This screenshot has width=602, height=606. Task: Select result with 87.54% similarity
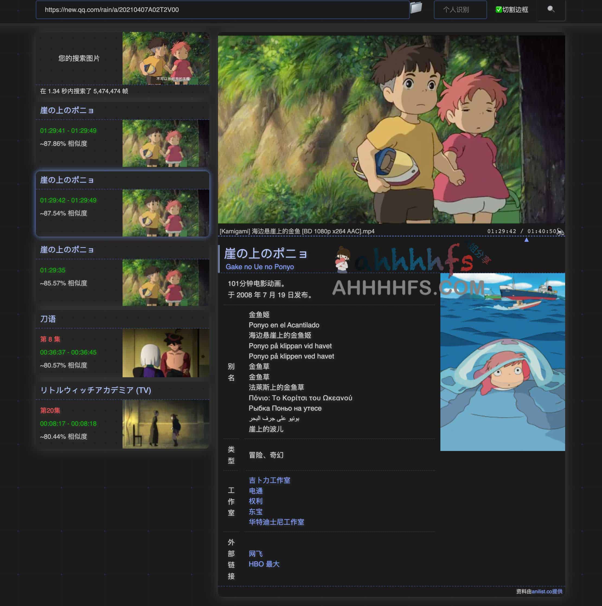pos(122,204)
